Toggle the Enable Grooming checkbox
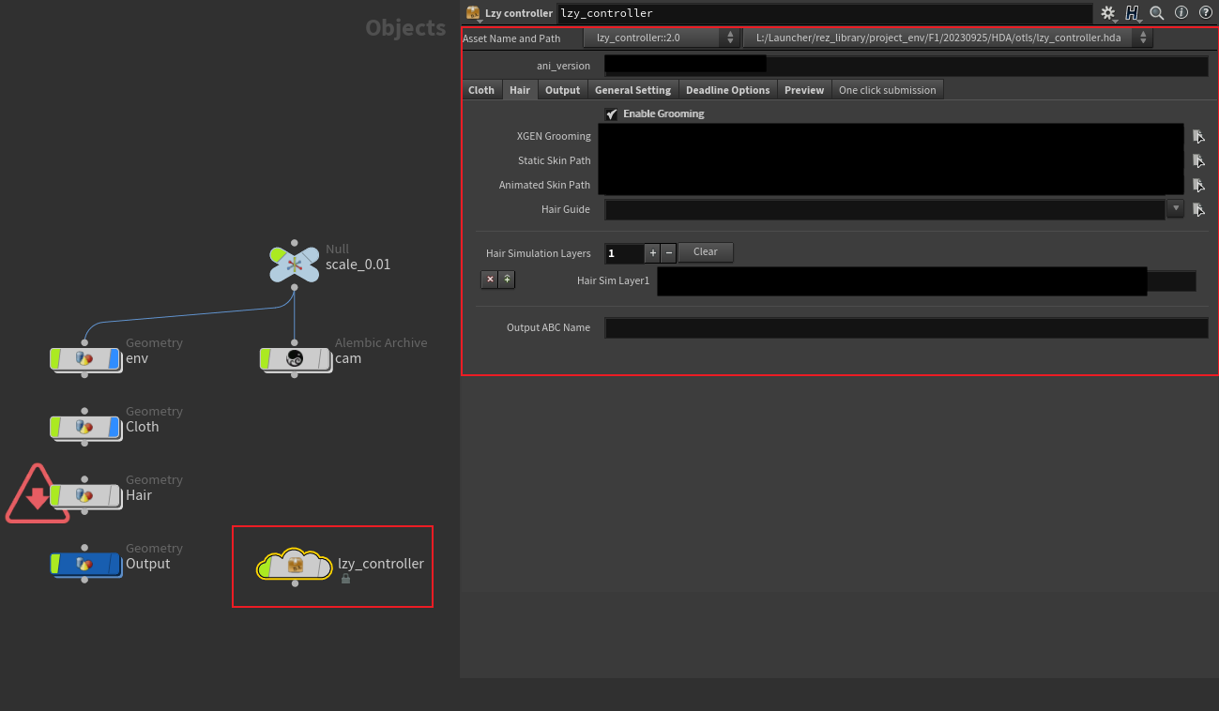 click(x=612, y=113)
